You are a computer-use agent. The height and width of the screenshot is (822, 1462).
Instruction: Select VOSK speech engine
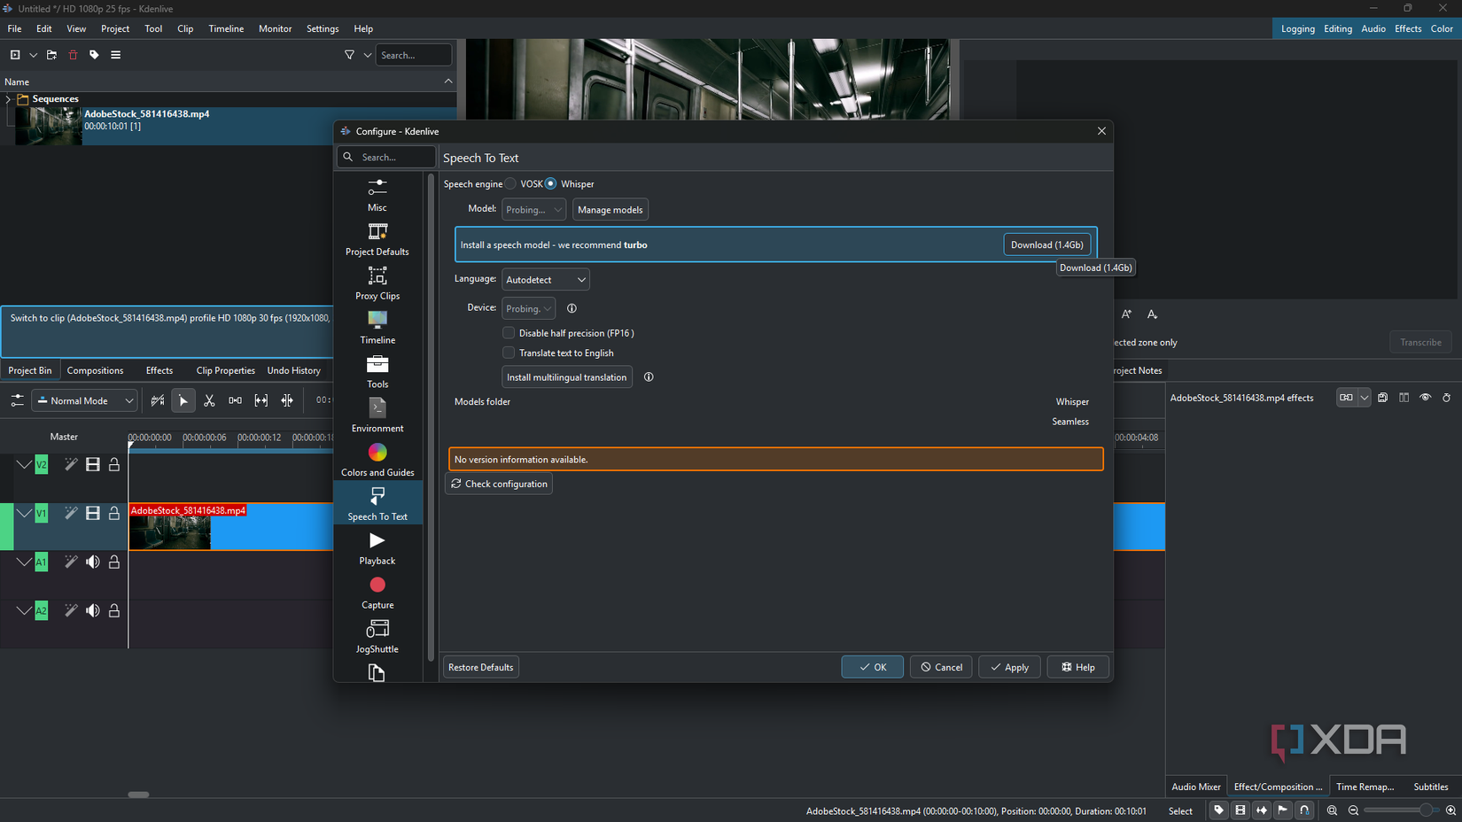pos(511,183)
